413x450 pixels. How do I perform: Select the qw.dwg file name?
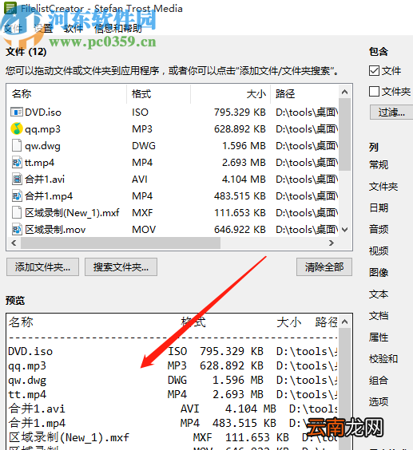42,146
